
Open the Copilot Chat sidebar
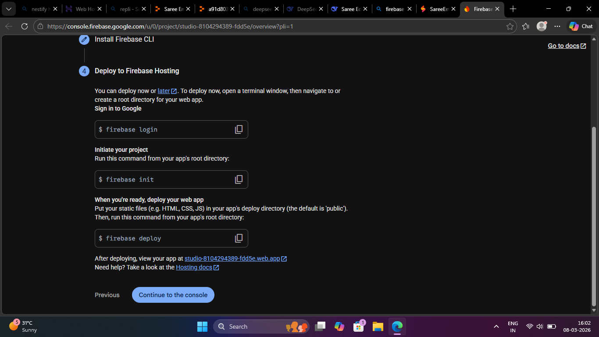[x=581, y=26]
